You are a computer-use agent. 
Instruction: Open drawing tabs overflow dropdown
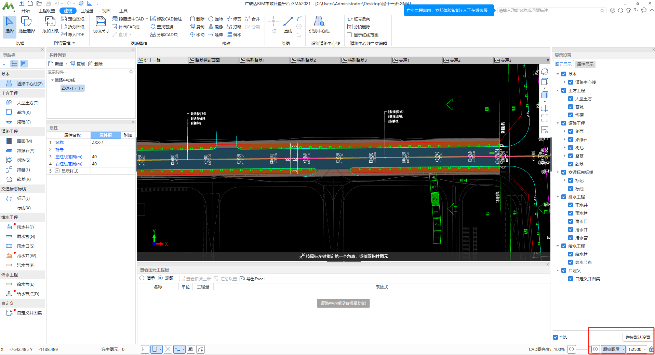pyautogui.click(x=548, y=60)
